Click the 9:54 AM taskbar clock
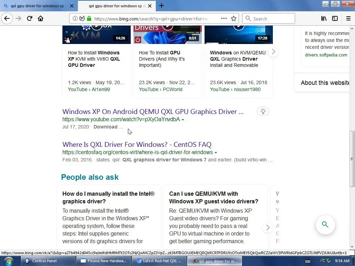 (x=342, y=261)
